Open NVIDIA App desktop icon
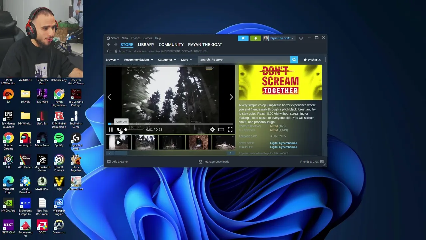Screen dimensions: 426x240 click(8, 205)
